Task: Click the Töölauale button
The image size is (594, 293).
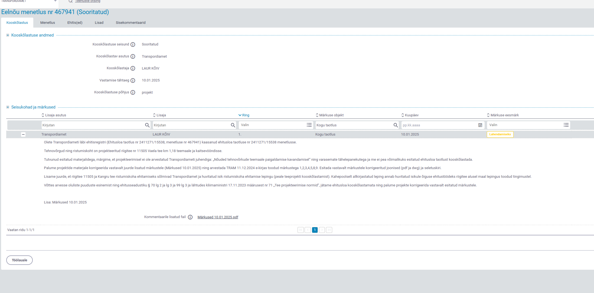Action: click(x=19, y=260)
